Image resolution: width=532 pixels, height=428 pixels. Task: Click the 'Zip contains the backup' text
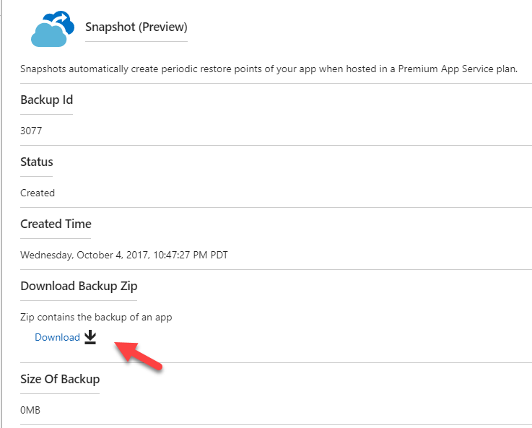click(x=96, y=317)
